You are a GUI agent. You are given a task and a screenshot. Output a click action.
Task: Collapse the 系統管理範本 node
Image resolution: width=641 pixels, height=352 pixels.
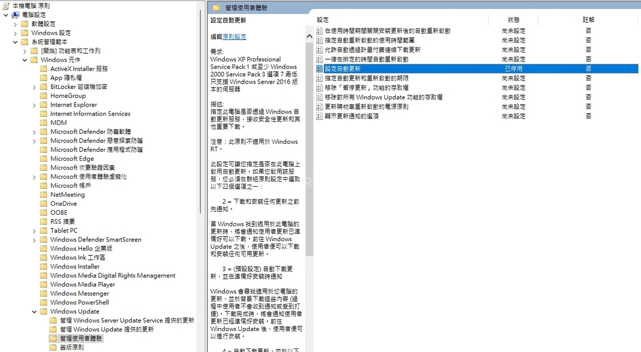[x=15, y=42]
